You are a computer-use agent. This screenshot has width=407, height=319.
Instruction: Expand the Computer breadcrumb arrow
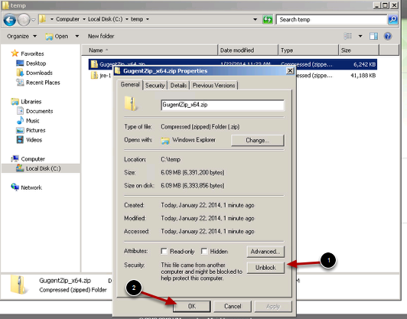[x=84, y=19]
